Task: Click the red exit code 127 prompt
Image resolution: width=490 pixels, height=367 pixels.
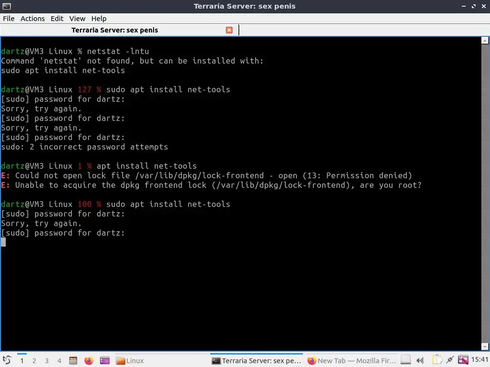Action: [89, 89]
